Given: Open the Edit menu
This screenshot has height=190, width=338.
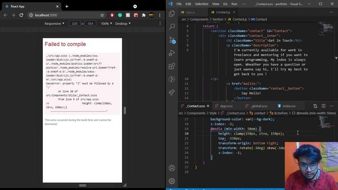Looking at the screenshot, I should pos(188,4).
